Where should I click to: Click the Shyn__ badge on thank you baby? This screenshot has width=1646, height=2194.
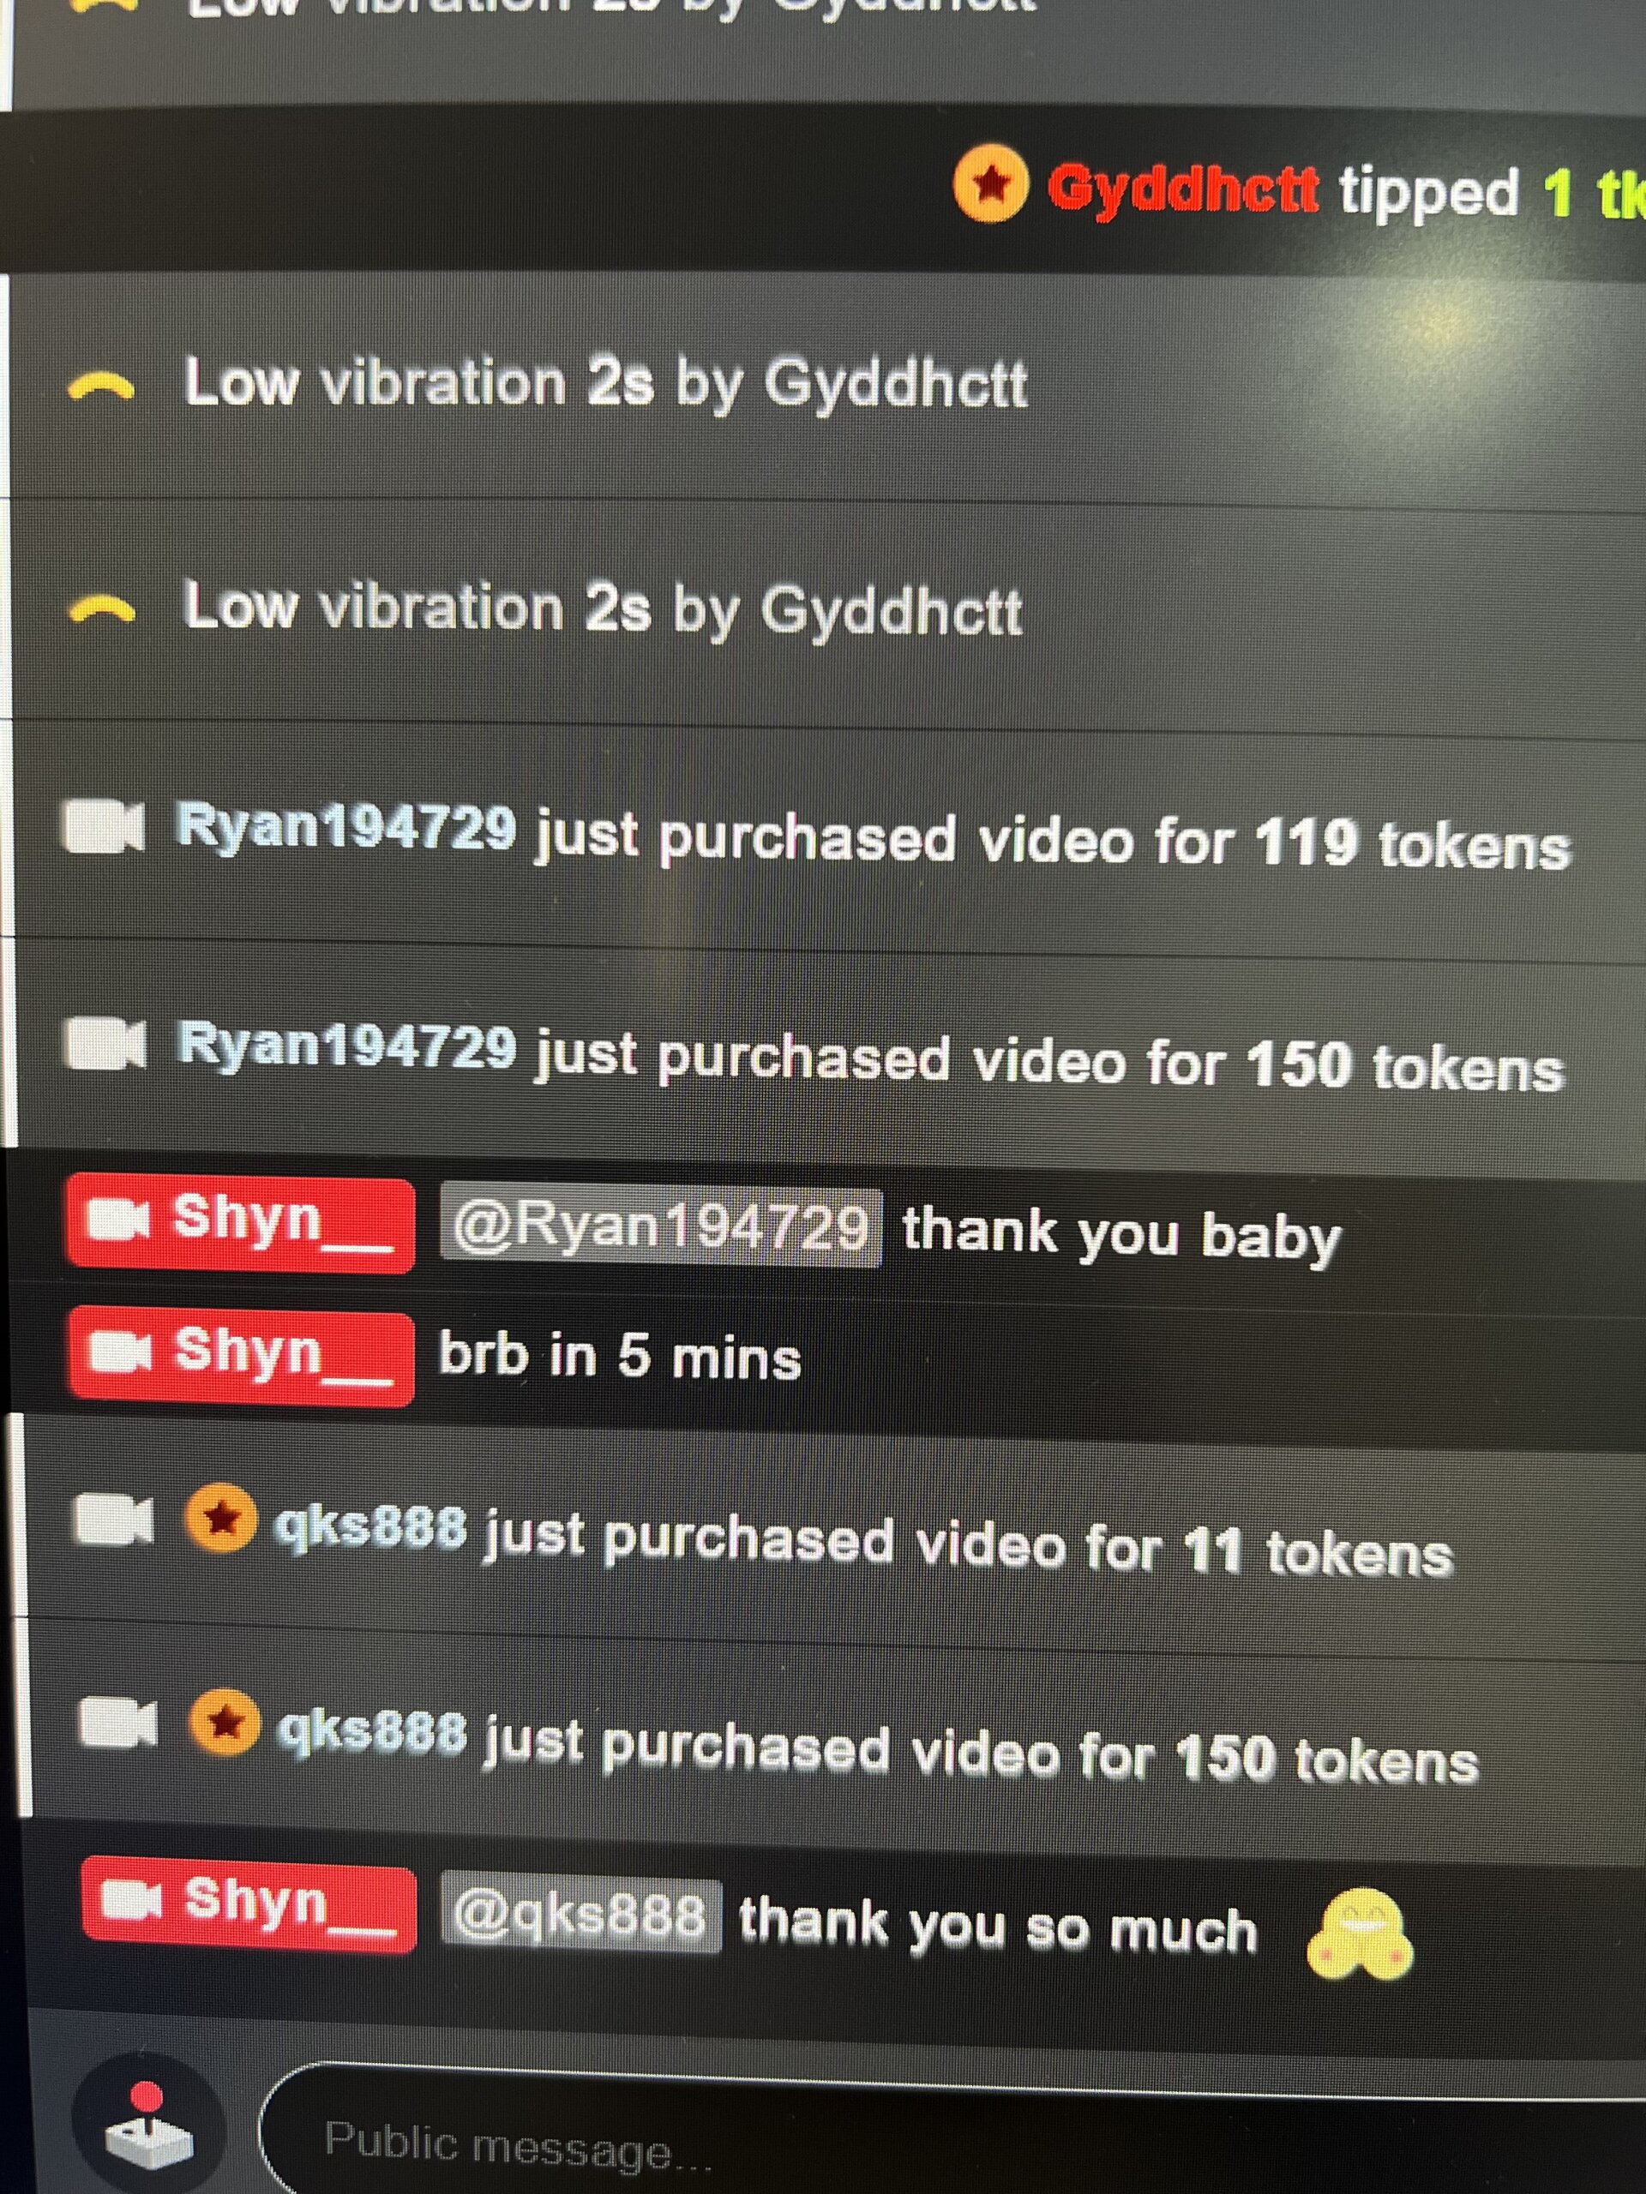[240, 1225]
